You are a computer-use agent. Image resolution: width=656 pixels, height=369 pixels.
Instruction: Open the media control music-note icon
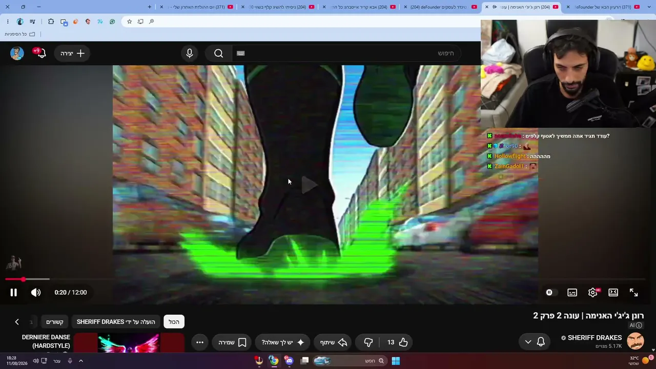(33, 22)
